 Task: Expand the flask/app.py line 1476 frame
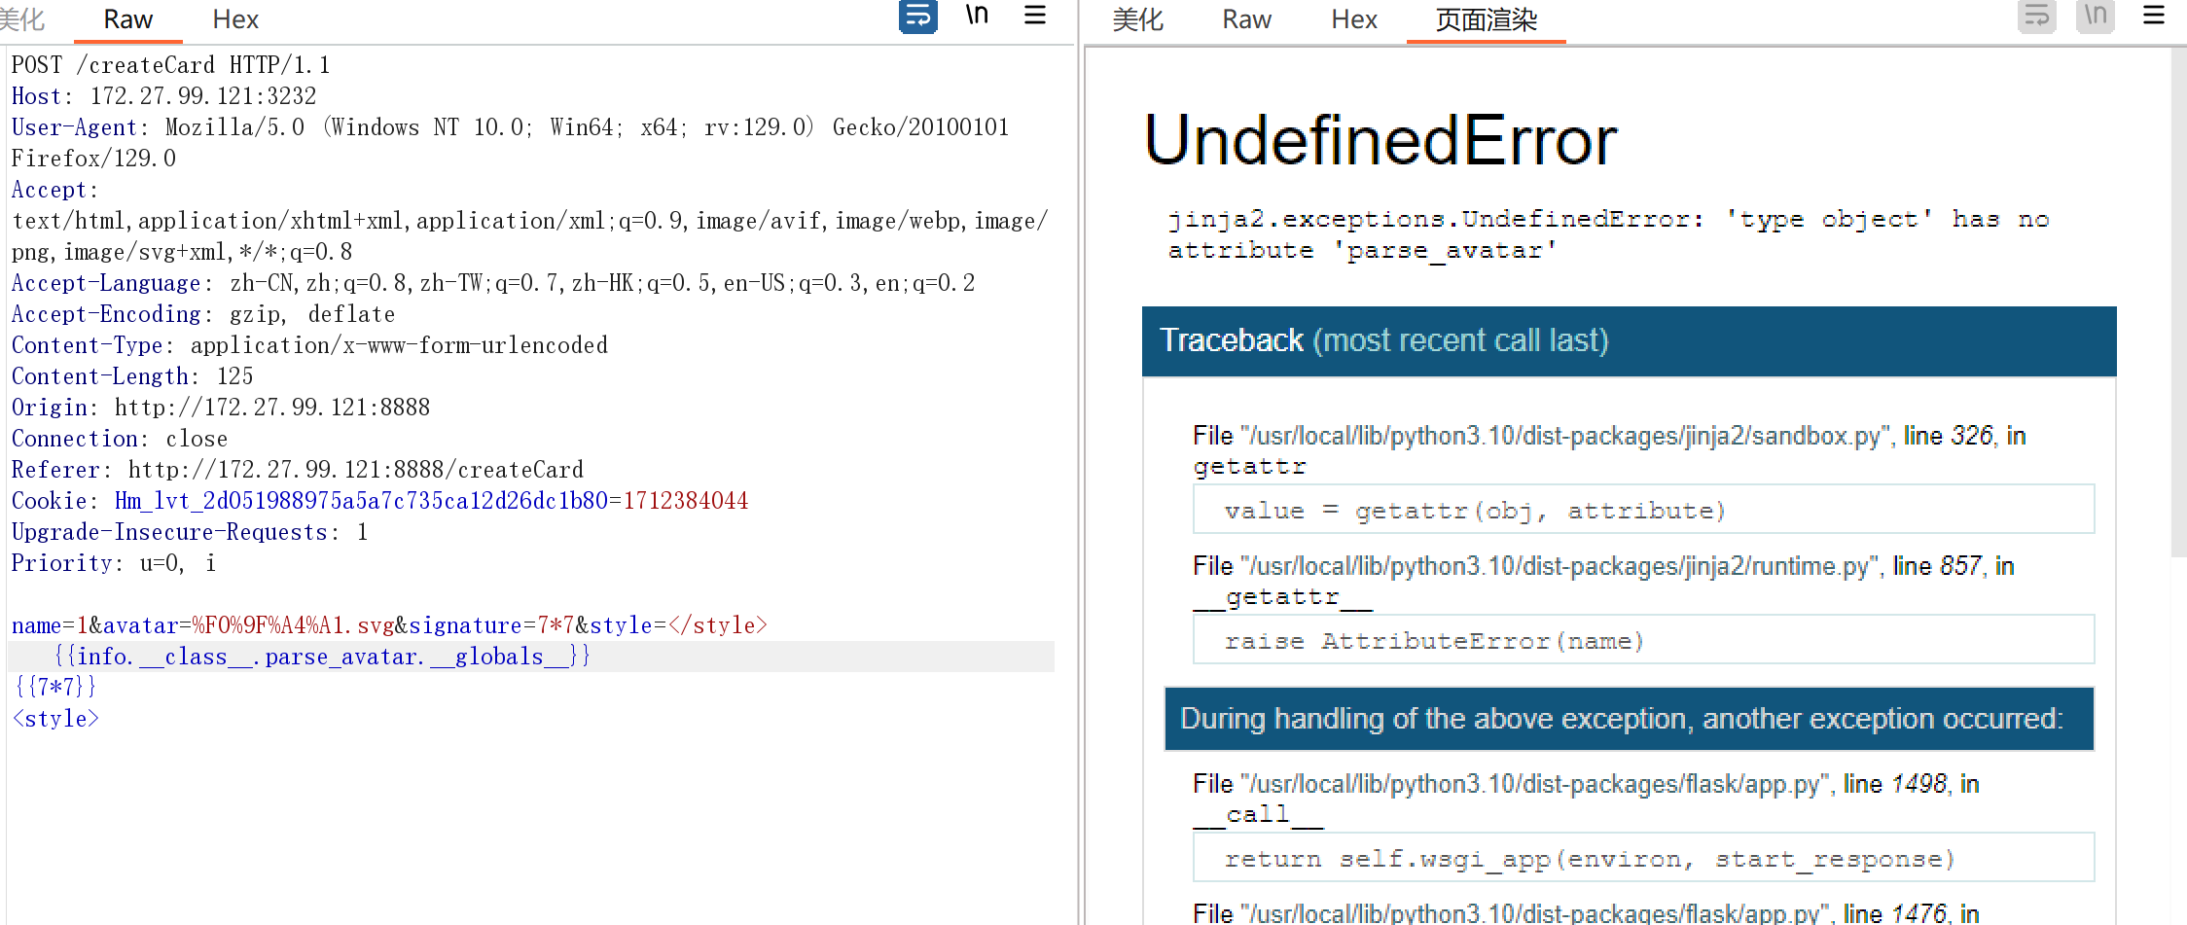(1586, 912)
